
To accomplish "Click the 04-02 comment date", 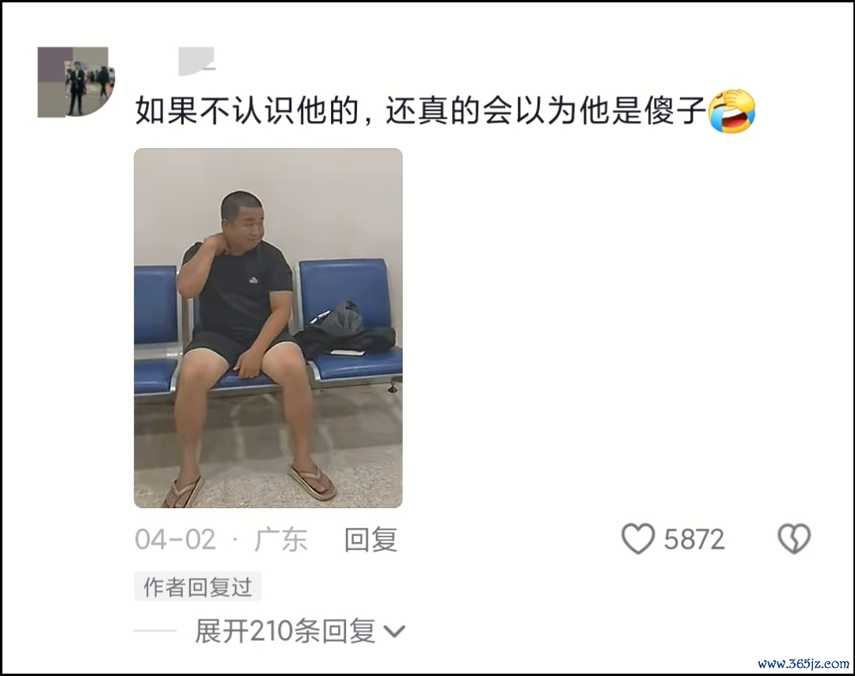I will [176, 540].
